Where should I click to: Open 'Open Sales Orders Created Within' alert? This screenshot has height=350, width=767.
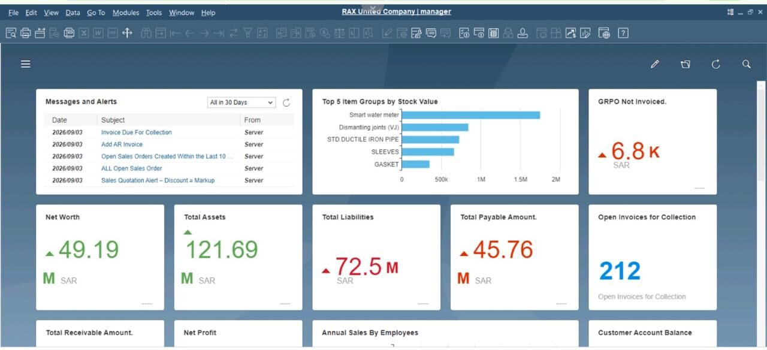click(x=167, y=156)
